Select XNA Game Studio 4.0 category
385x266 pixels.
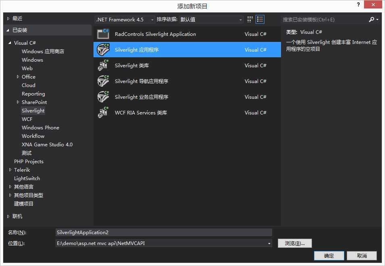tap(47, 145)
